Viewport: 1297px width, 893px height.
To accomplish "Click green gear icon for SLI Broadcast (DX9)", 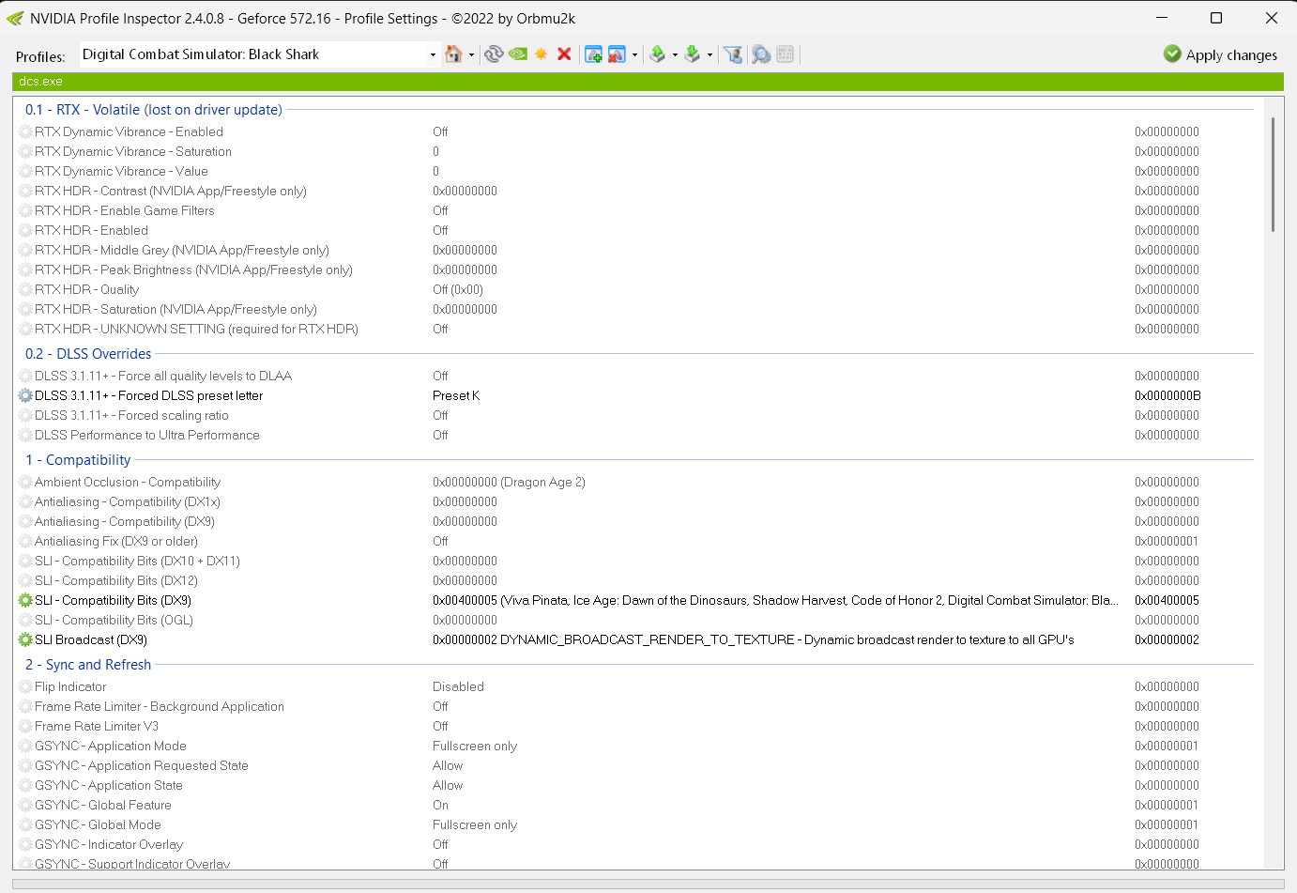I will click(25, 640).
